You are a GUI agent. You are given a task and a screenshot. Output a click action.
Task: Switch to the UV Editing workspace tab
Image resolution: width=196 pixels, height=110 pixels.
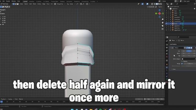46,2
